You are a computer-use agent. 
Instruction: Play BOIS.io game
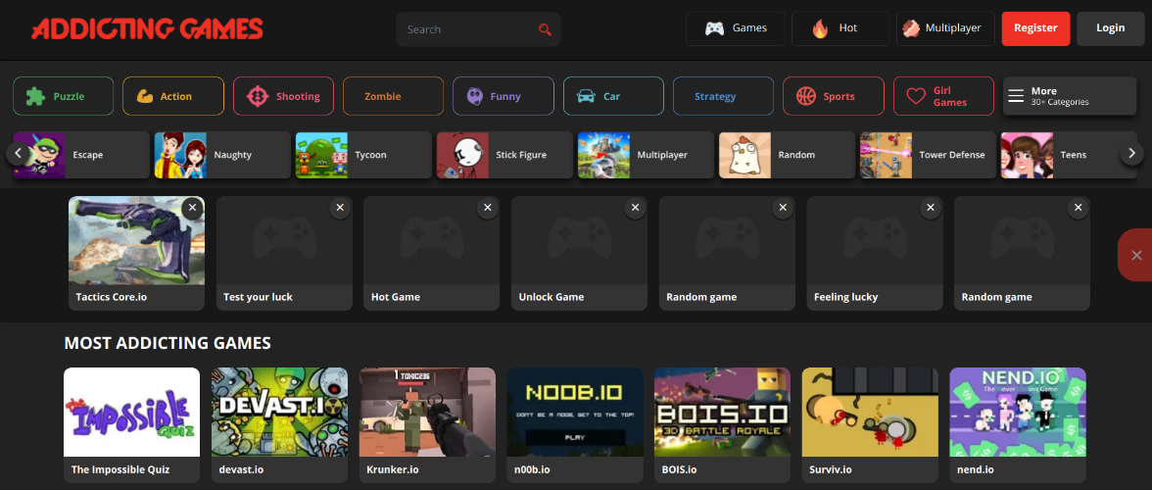[x=723, y=424]
